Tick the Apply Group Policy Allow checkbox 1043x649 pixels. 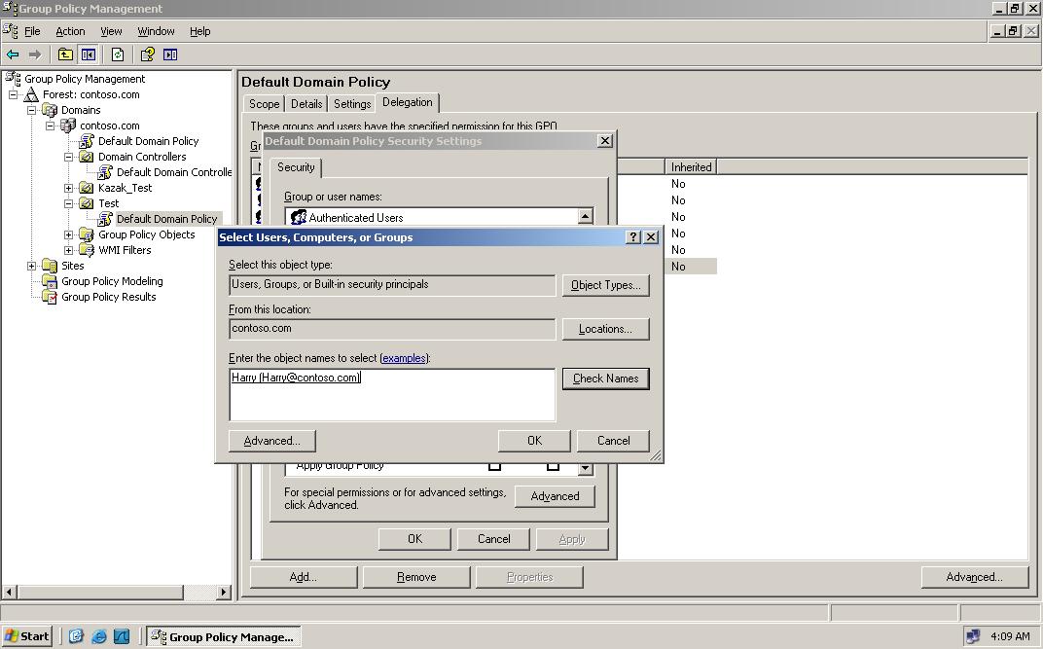point(494,465)
